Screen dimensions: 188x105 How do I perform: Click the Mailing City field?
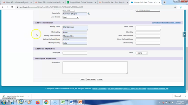[75, 32]
